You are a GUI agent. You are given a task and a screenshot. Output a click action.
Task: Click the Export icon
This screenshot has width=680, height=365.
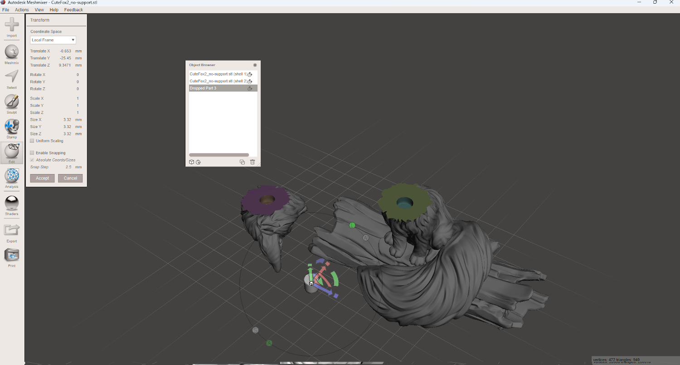tap(12, 230)
